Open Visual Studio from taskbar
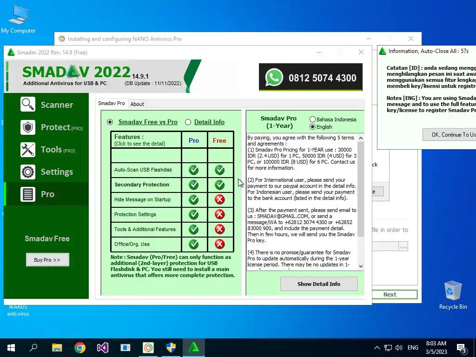Image resolution: width=476 pixels, height=357 pixels. pyautogui.click(x=103, y=348)
